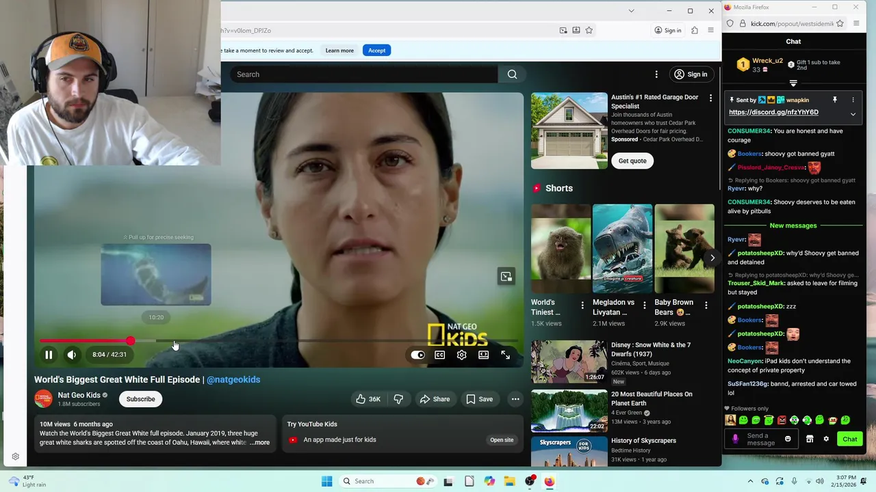Open player settings gear

point(462,355)
